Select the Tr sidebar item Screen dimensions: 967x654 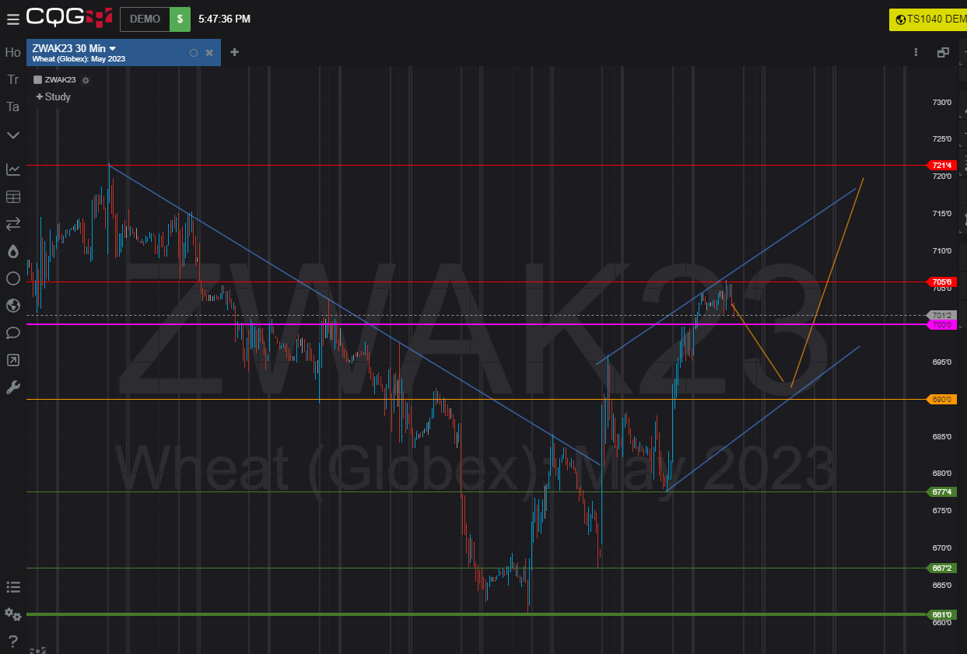click(13, 79)
